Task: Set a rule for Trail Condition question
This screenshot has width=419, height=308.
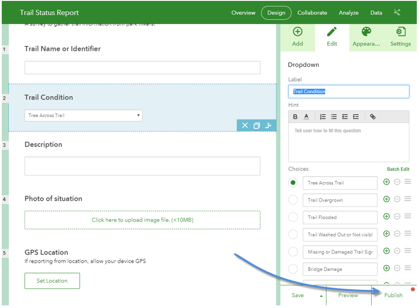Action: (x=268, y=125)
